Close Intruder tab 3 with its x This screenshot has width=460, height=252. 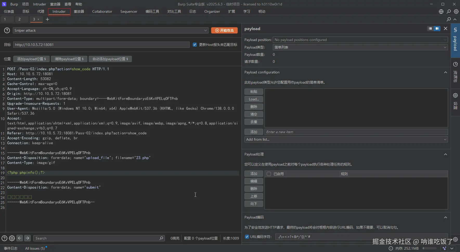(x=38, y=19)
